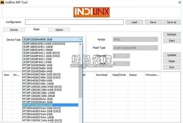This screenshot has width=183, height=123.
Task: Select MT29F32G08CBAAA 32GB option
Action: pyautogui.click(x=50, y=102)
